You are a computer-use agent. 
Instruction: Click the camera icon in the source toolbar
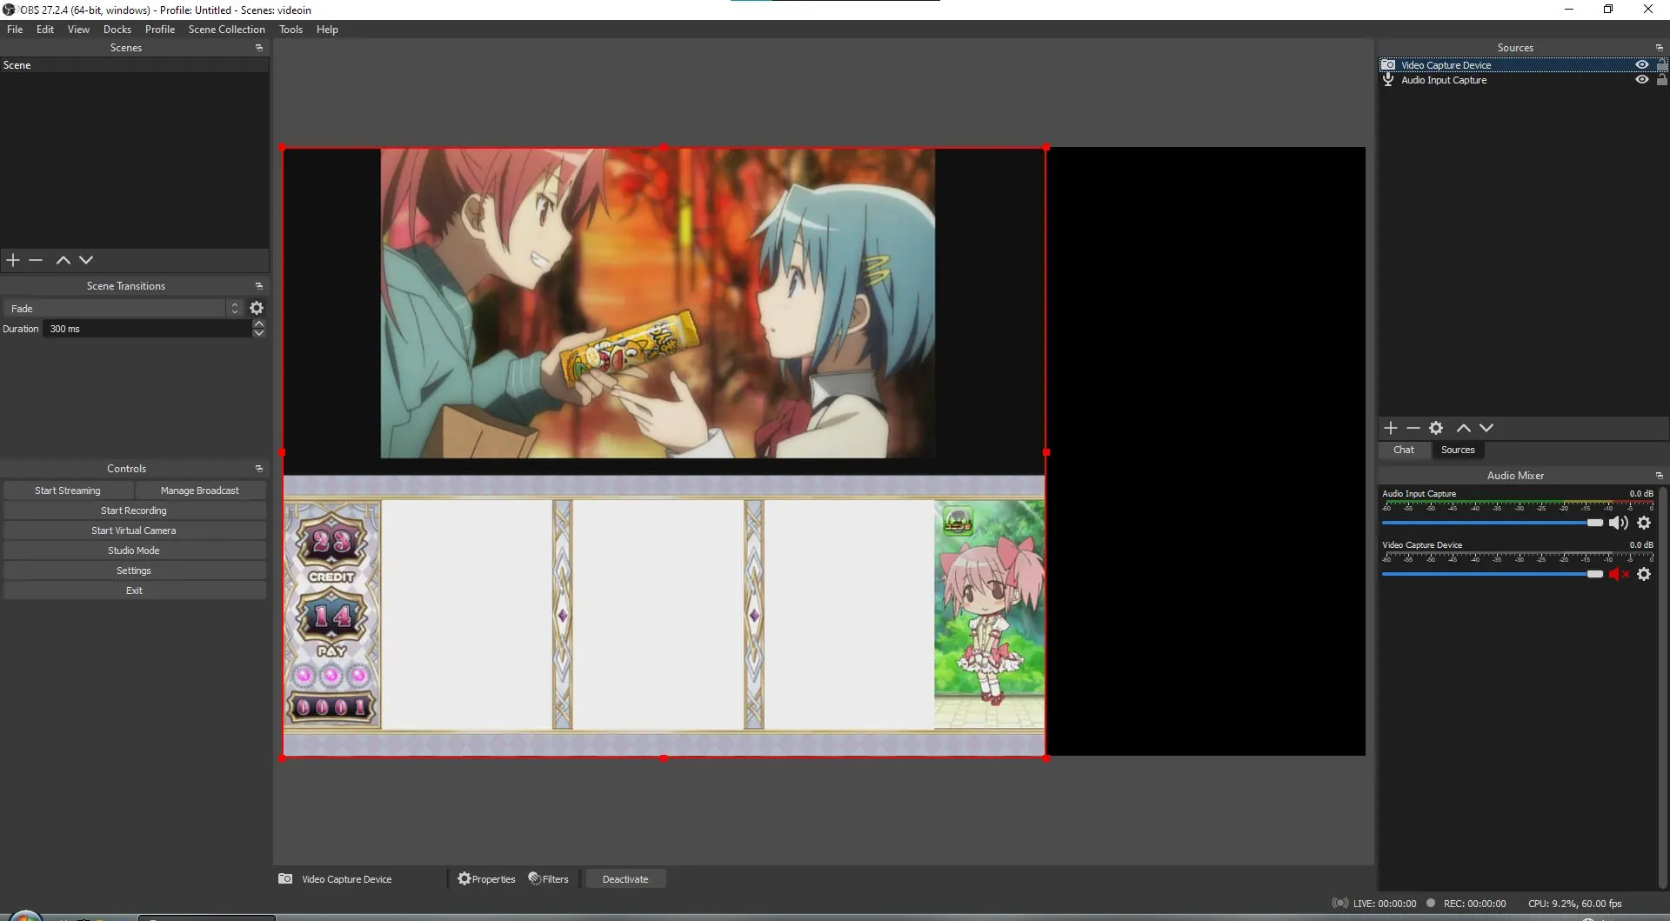click(x=285, y=879)
